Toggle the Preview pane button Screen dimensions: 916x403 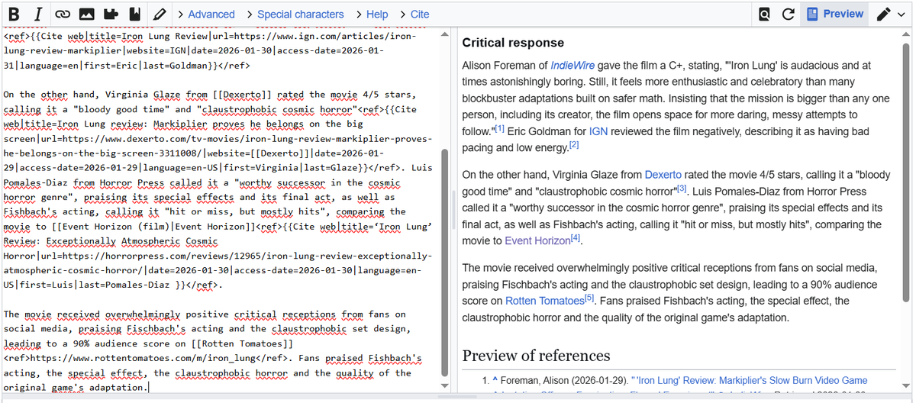[835, 15]
